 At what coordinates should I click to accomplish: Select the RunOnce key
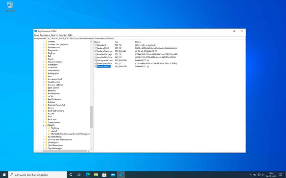tap(52, 120)
